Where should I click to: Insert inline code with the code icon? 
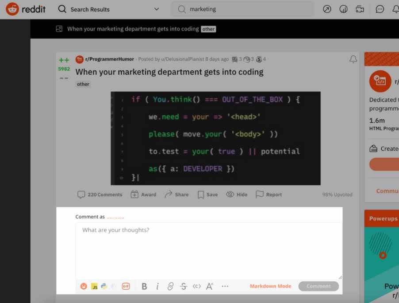click(197, 286)
